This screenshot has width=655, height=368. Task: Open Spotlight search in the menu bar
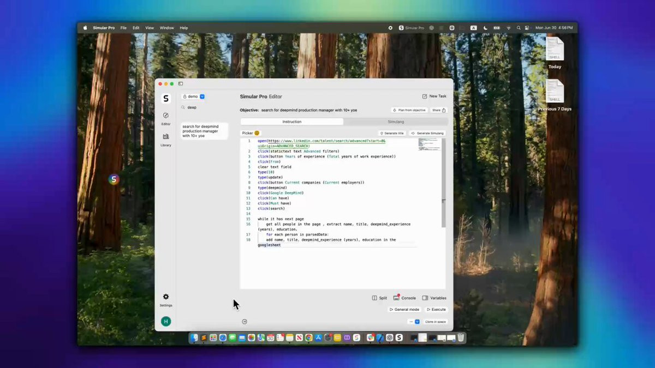tap(519, 28)
